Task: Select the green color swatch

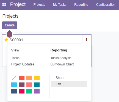Action: click(x=29, y=91)
